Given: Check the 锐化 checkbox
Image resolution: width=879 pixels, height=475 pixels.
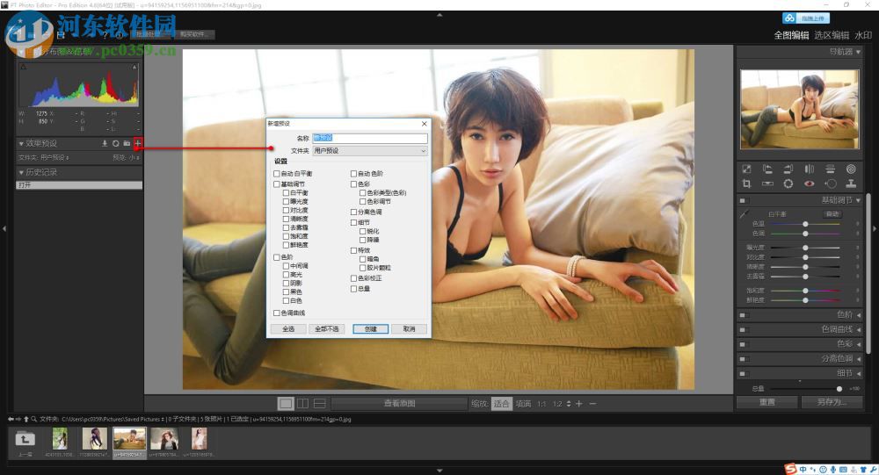Looking at the screenshot, I should pos(363,231).
